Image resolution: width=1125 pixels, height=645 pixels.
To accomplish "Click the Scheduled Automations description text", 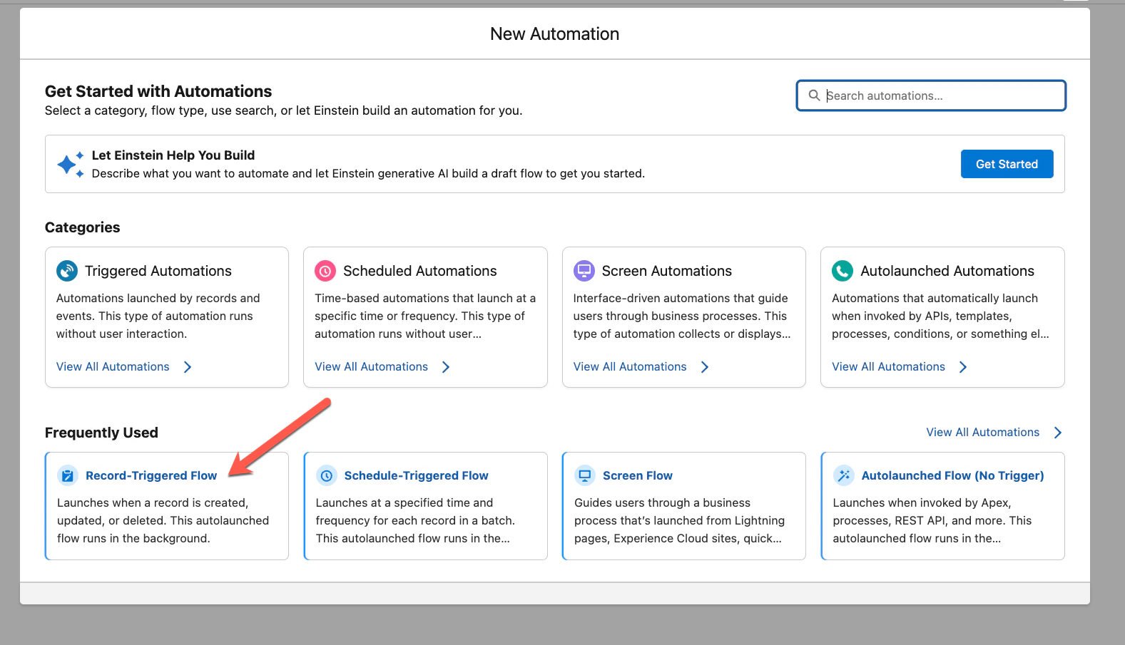I will [425, 316].
